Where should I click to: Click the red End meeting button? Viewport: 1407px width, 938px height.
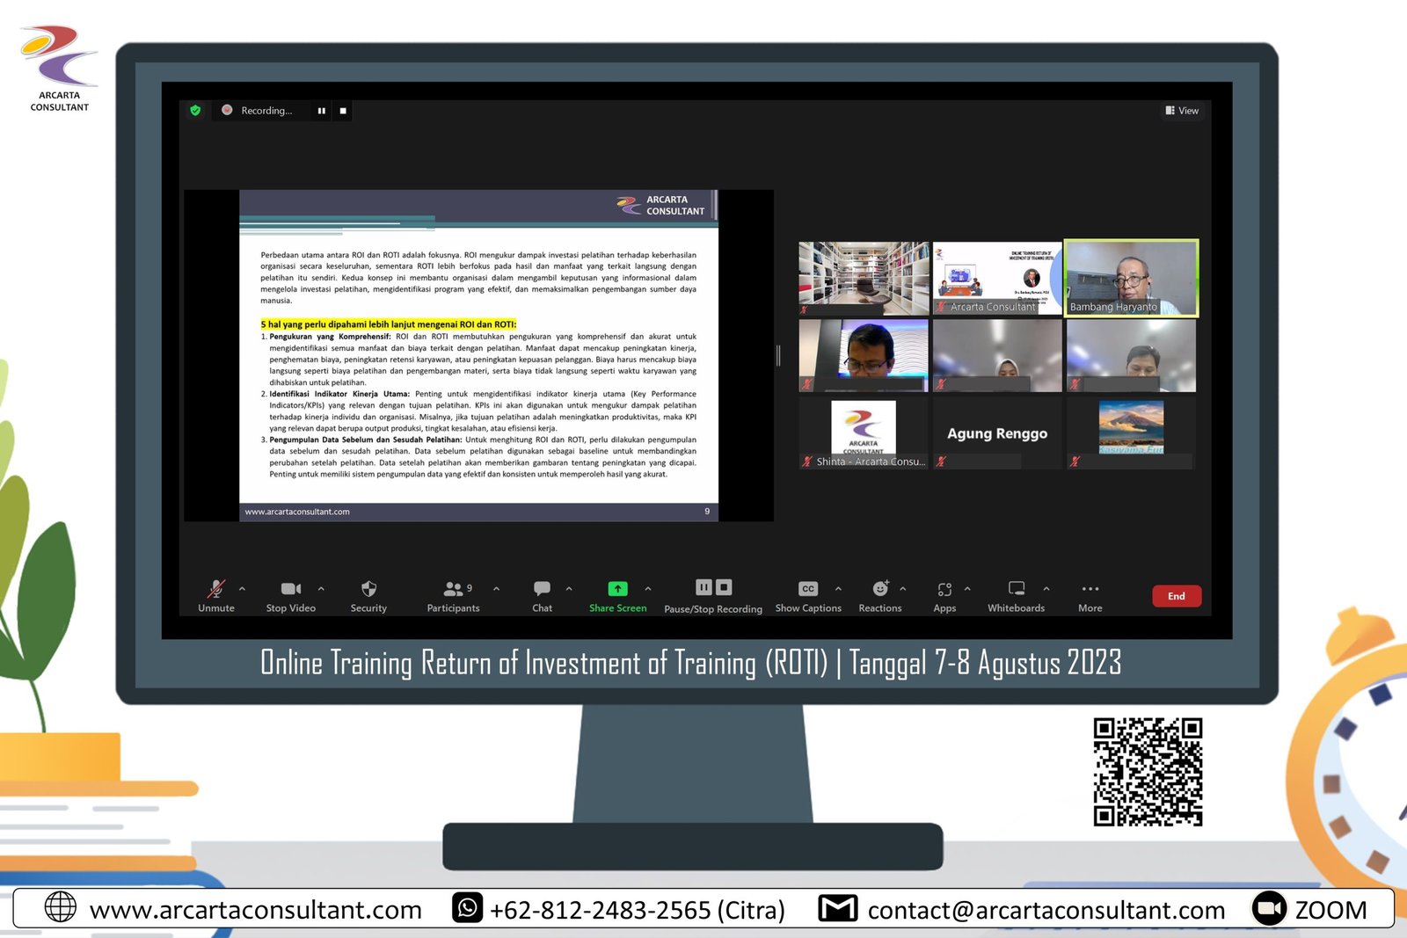coord(1176,596)
